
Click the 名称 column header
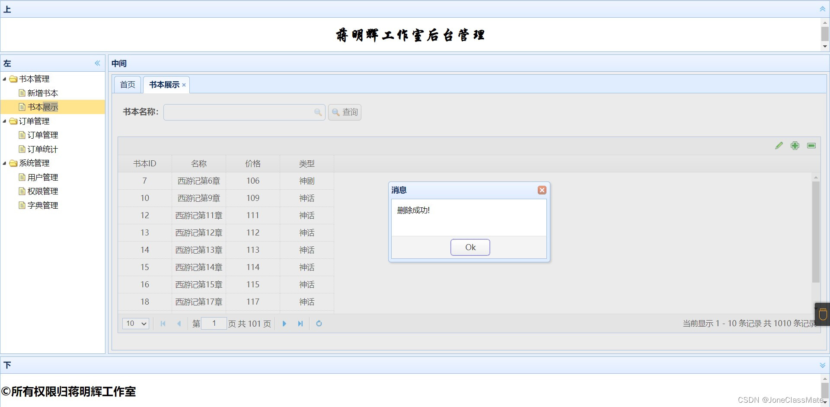199,164
